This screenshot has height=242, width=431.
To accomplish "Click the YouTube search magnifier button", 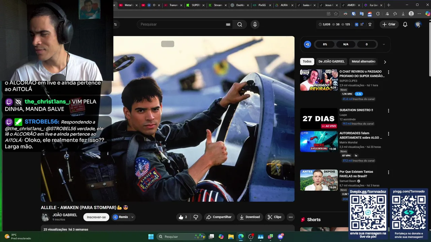I will coord(240,24).
